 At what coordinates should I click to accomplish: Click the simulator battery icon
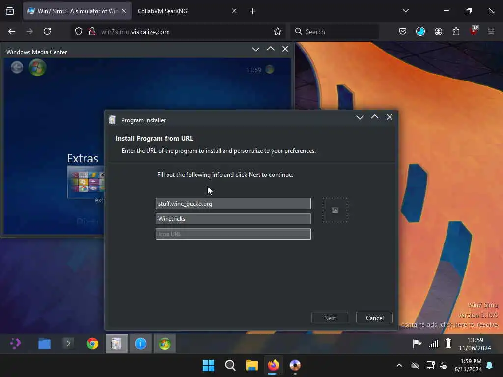click(x=448, y=343)
